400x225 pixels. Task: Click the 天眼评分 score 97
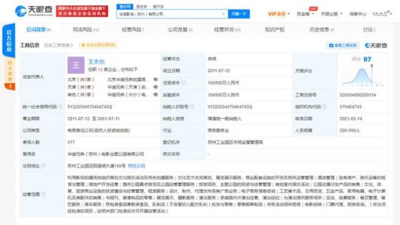tap(367, 59)
